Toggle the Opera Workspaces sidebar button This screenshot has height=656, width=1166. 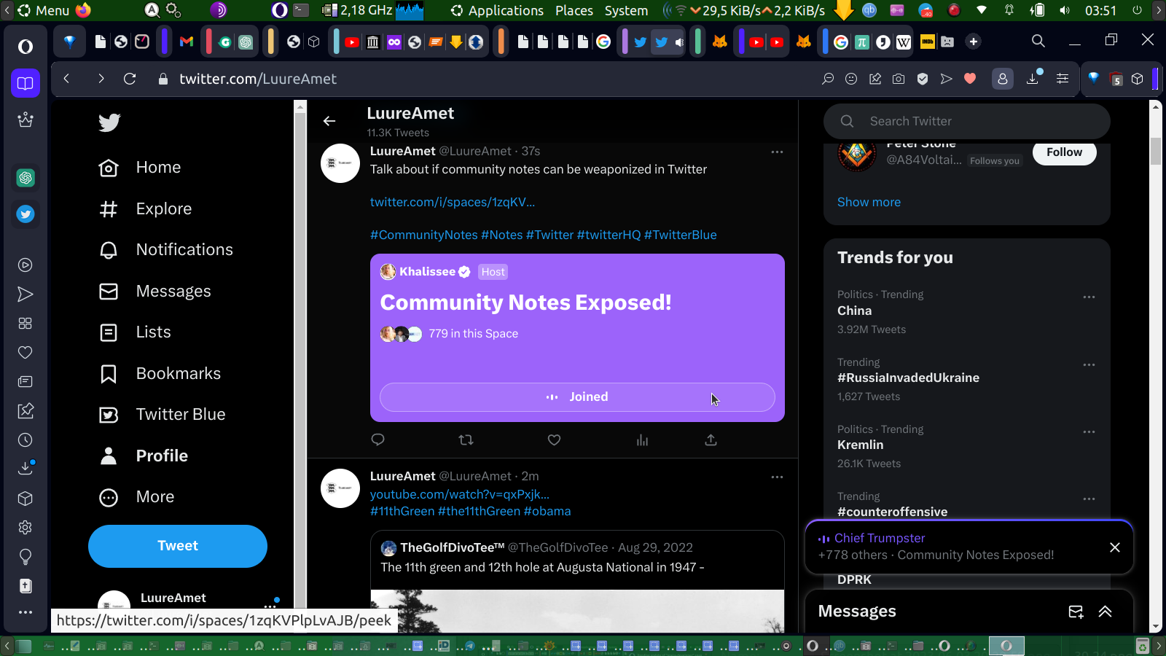[x=26, y=83]
